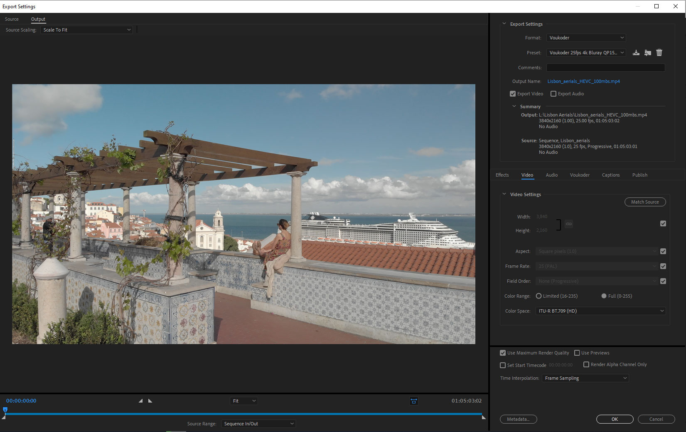Viewport: 686px width, 432px height.
Task: Open the Color Space dropdown
Action: 600,311
